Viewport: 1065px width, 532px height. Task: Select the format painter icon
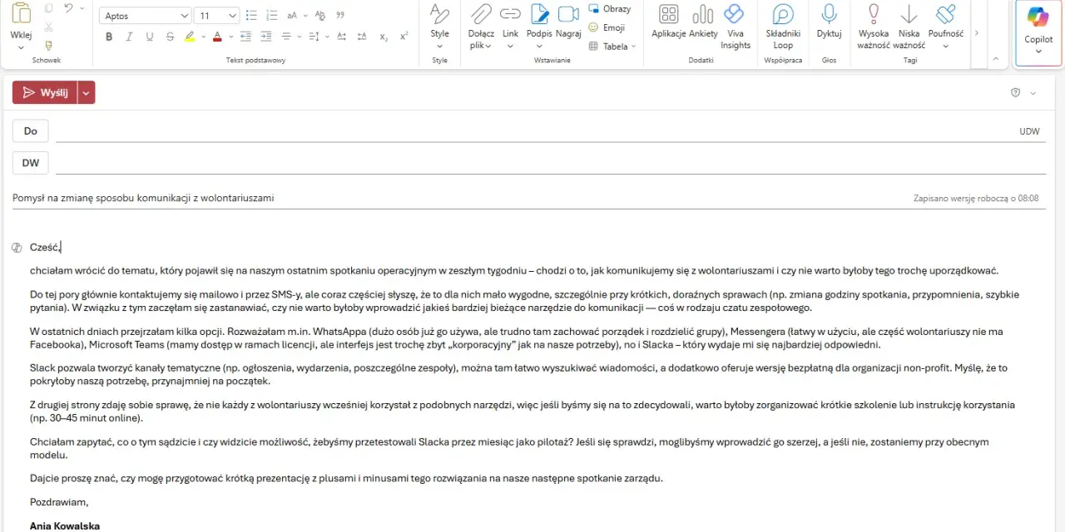[48, 45]
